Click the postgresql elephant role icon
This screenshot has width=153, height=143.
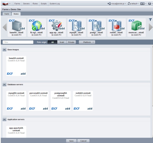(x=96, y=26)
